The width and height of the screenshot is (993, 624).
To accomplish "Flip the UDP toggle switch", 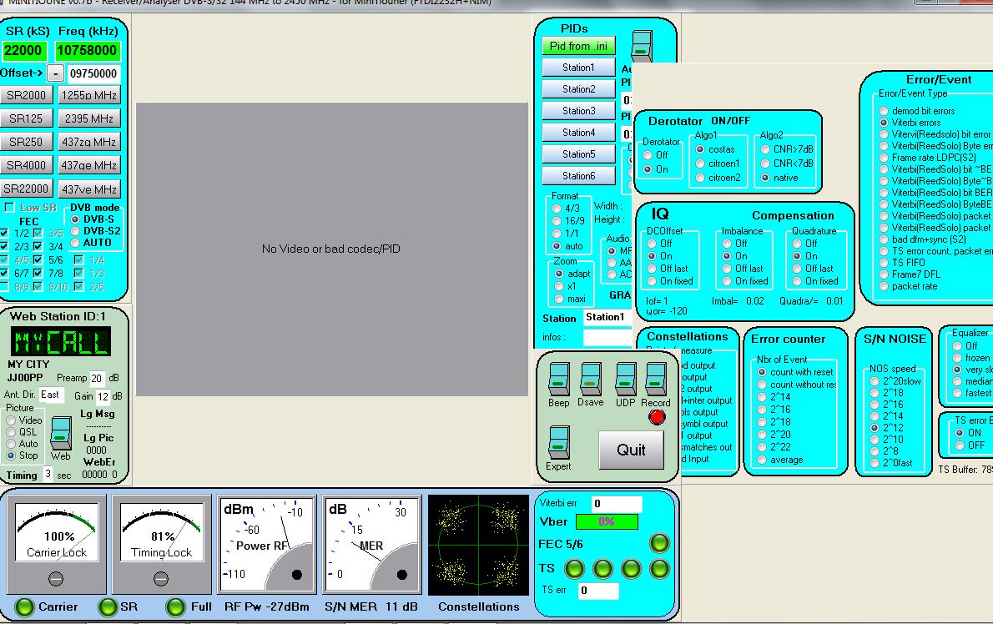I will pos(626,379).
